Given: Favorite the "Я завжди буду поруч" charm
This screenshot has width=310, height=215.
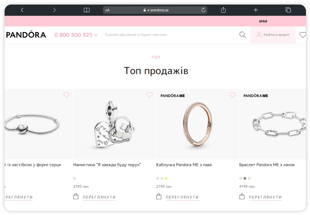Looking at the screenshot, I should click(x=149, y=95).
